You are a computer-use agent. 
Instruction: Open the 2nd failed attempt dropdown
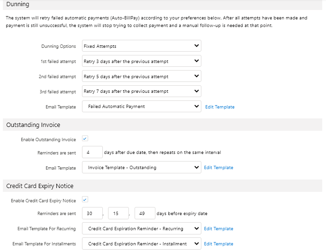[x=141, y=76]
